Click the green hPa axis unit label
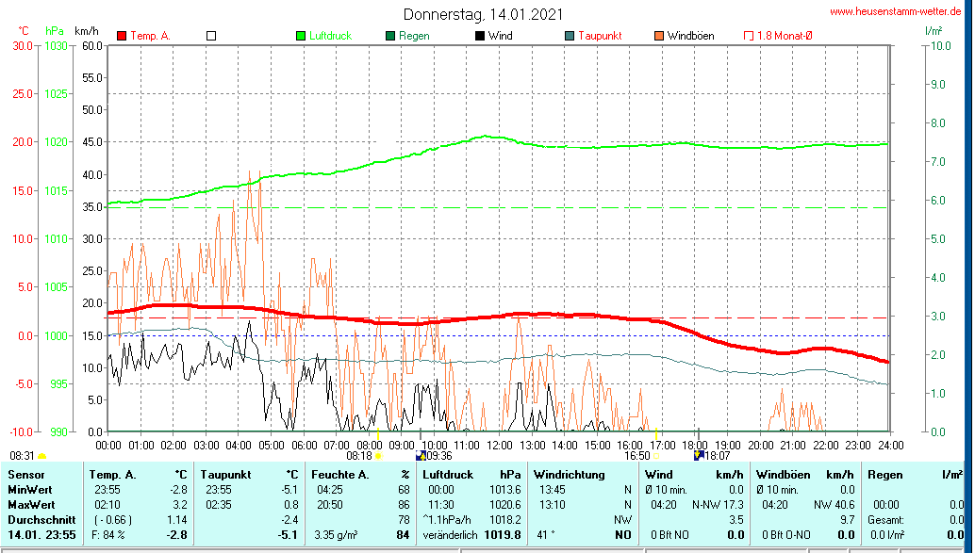 point(55,31)
